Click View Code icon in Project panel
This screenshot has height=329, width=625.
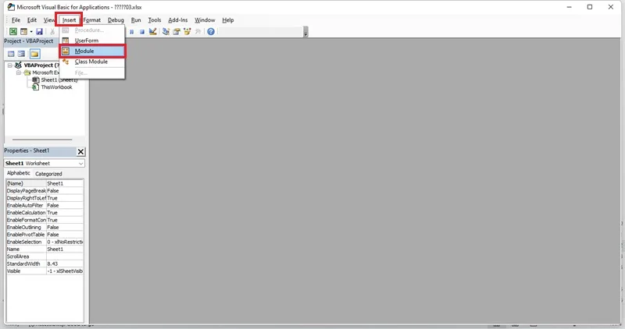[x=11, y=54]
